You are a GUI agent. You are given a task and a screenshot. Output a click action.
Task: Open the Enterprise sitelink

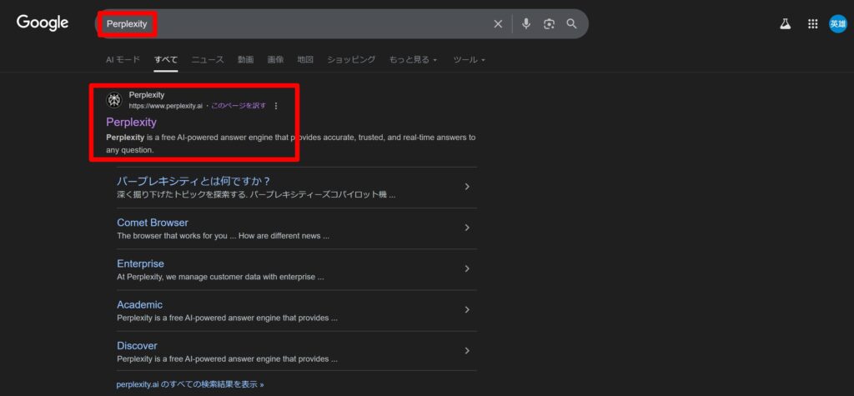click(140, 263)
